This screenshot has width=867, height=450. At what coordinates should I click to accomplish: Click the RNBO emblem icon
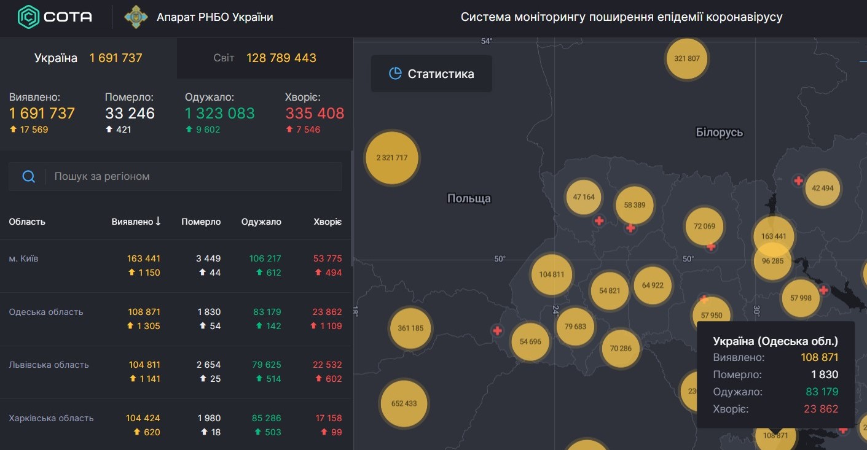tap(136, 17)
